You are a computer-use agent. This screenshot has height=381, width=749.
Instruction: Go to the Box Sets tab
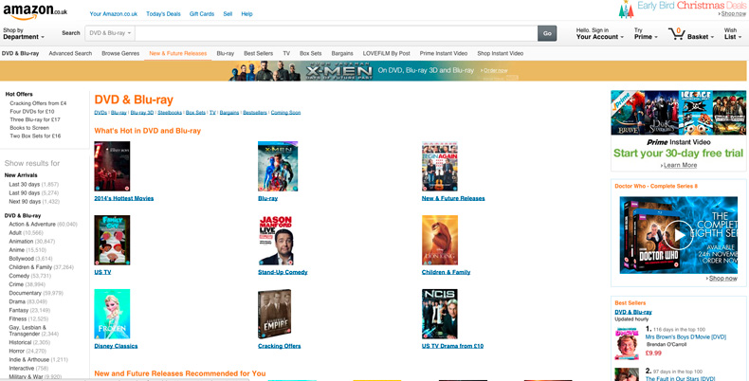coord(310,53)
